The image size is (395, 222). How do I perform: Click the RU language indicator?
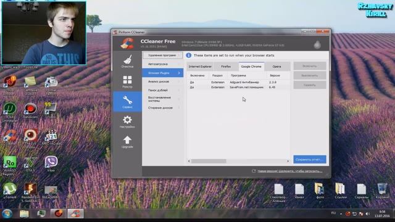click(x=333, y=213)
